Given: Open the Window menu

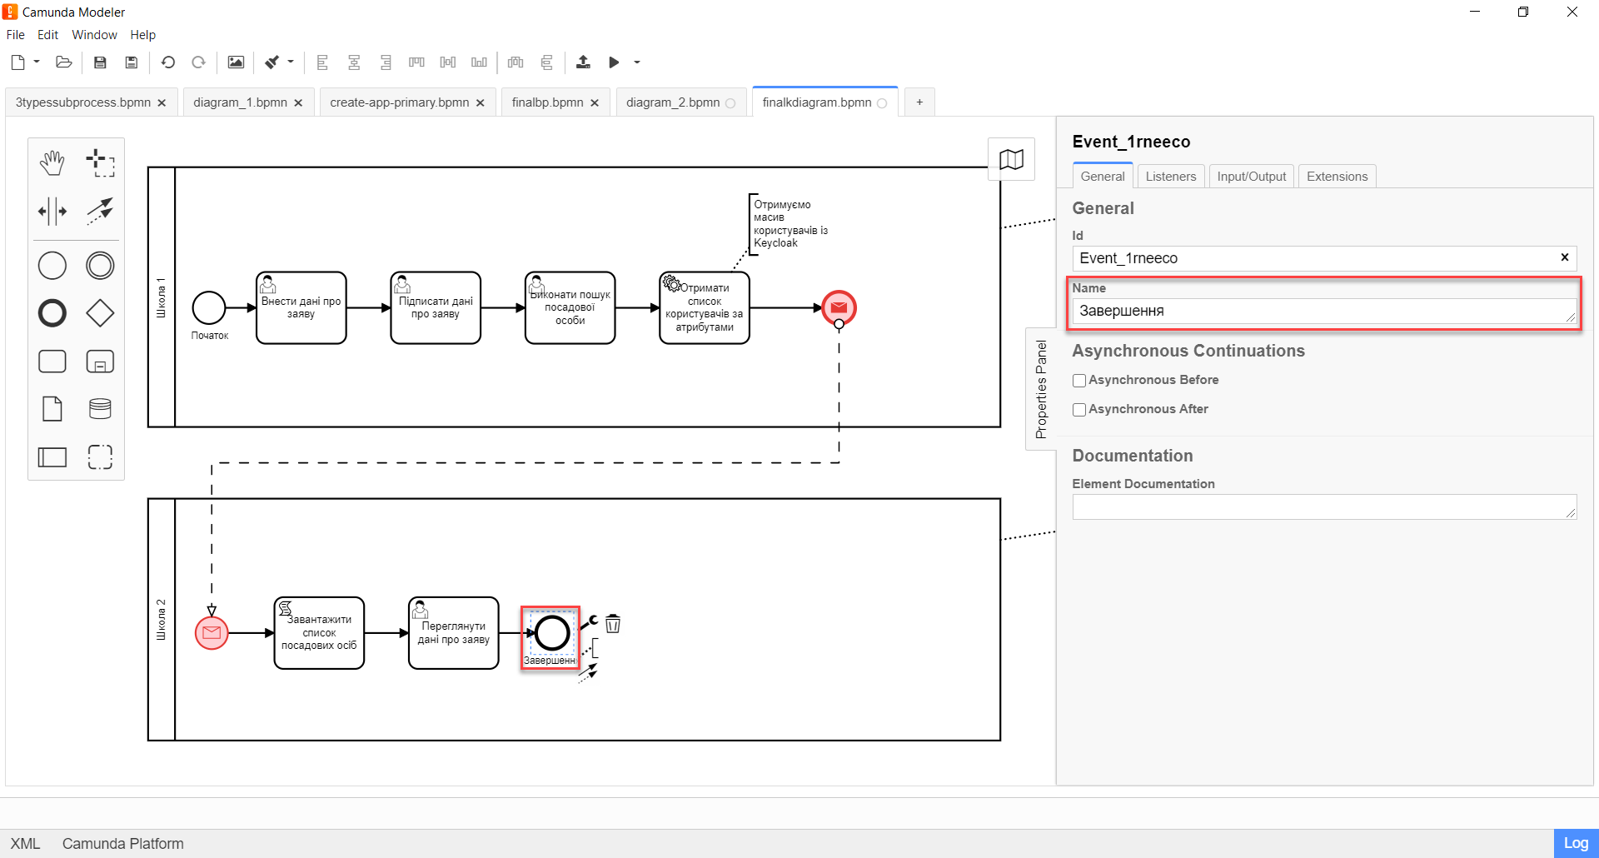Looking at the screenshot, I should click(x=94, y=35).
